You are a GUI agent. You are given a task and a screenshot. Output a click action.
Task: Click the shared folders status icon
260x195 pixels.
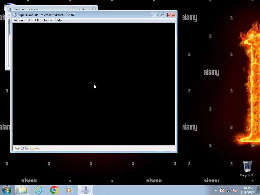pyautogui.click(x=32, y=148)
